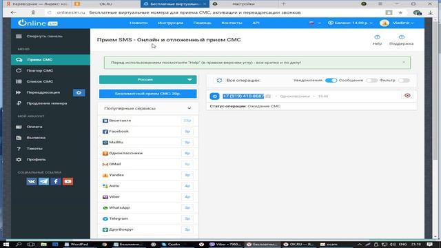Open Продление номера in the sidebar
The height and width of the screenshot is (248, 441).
coord(50,103)
